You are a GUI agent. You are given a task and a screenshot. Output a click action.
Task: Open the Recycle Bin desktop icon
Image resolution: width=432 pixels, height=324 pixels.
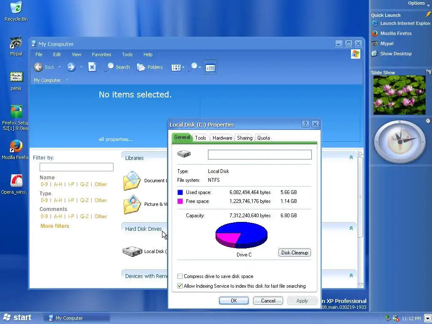click(16, 8)
